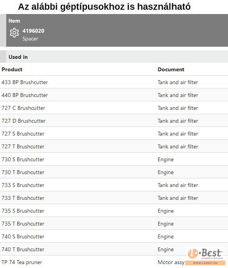Select the 735 S Brushcutter product

point(23,211)
